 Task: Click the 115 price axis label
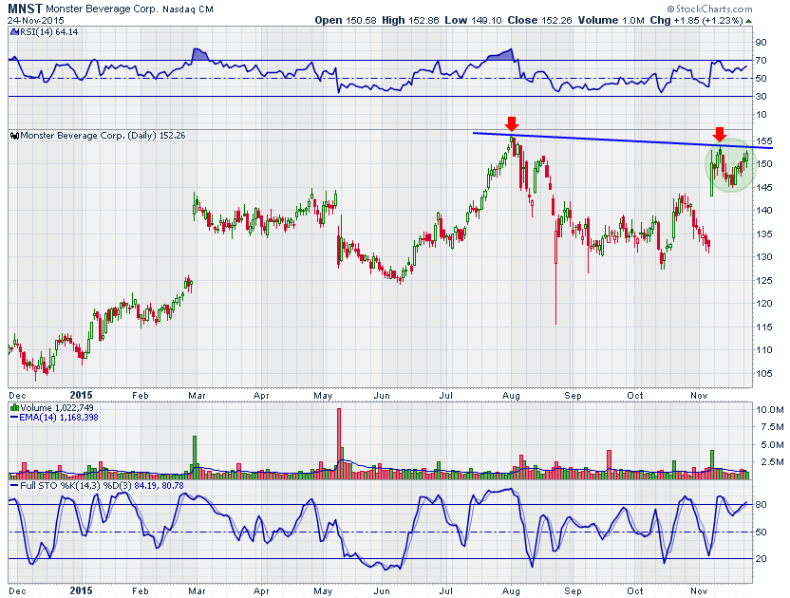[x=763, y=327]
